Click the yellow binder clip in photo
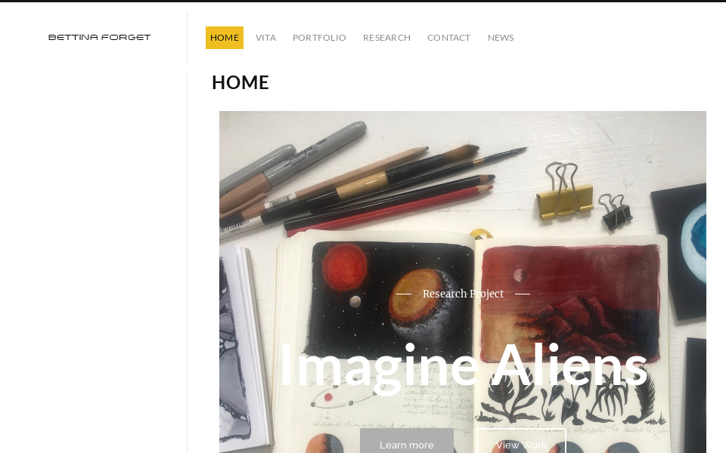726x453 pixels. point(564,191)
